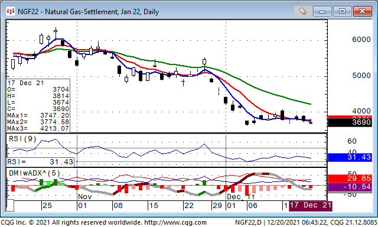
Task: Click the C= 3690 close value
Action: (38, 109)
